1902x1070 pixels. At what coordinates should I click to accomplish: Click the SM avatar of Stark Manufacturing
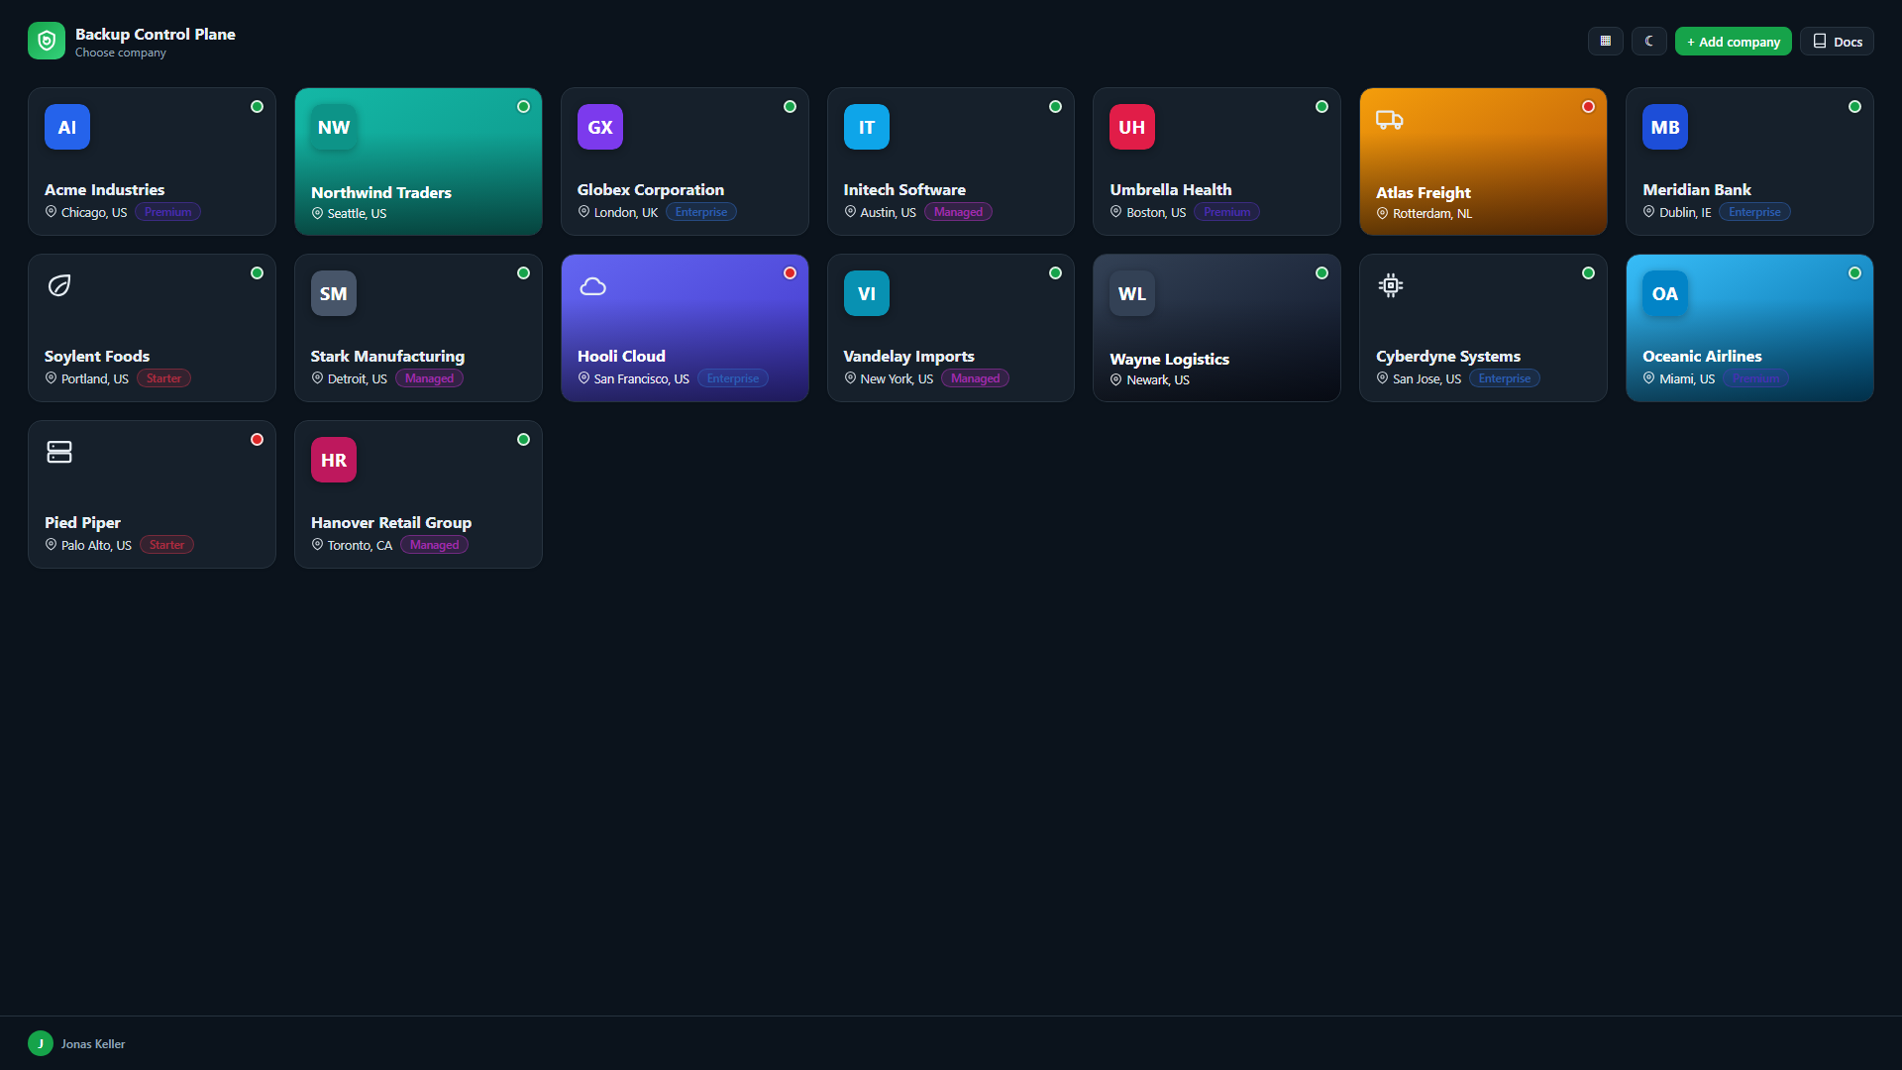coord(334,293)
